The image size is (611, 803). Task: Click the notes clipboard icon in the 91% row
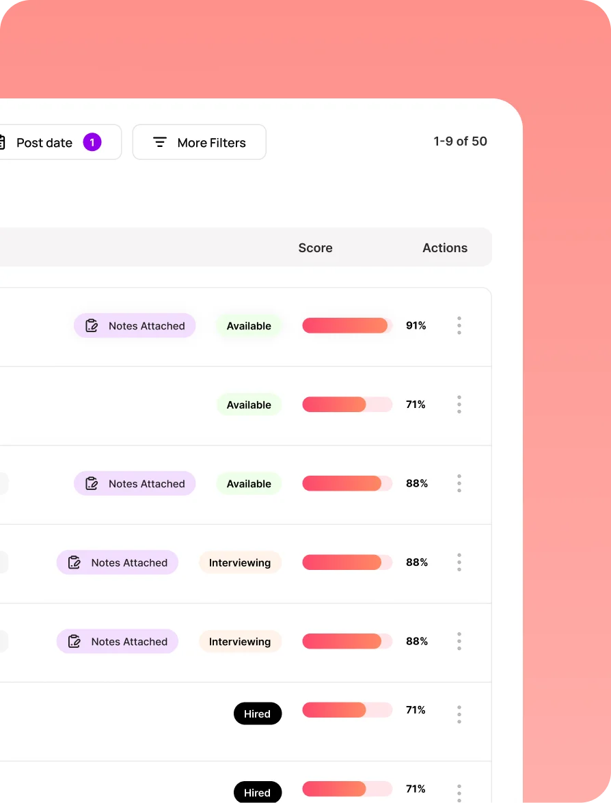92,326
